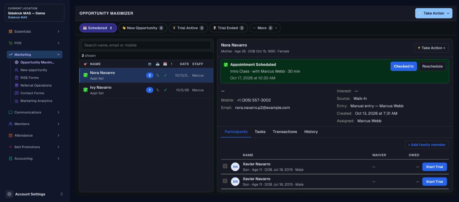459x202 pixels.
Task: Click green status check beside Ivy Navarro
Action: (x=86, y=90)
